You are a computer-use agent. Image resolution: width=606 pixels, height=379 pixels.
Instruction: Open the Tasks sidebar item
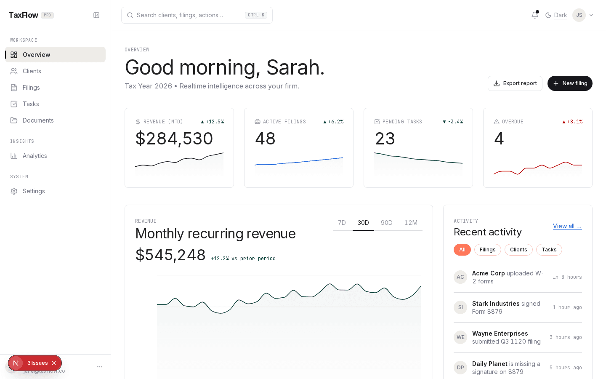[x=56, y=104]
